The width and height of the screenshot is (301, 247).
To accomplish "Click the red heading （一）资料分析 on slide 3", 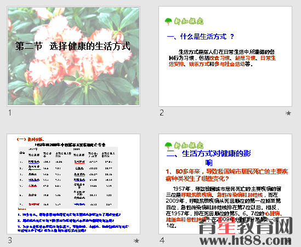I will (31, 139).
